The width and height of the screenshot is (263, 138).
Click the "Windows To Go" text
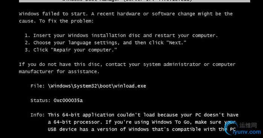pos(171,122)
